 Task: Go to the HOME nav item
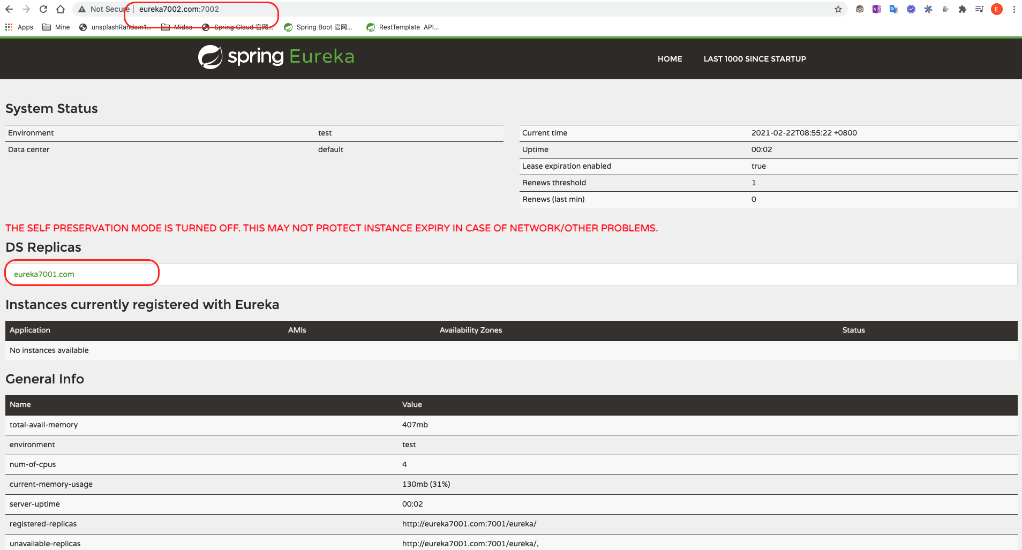670,59
